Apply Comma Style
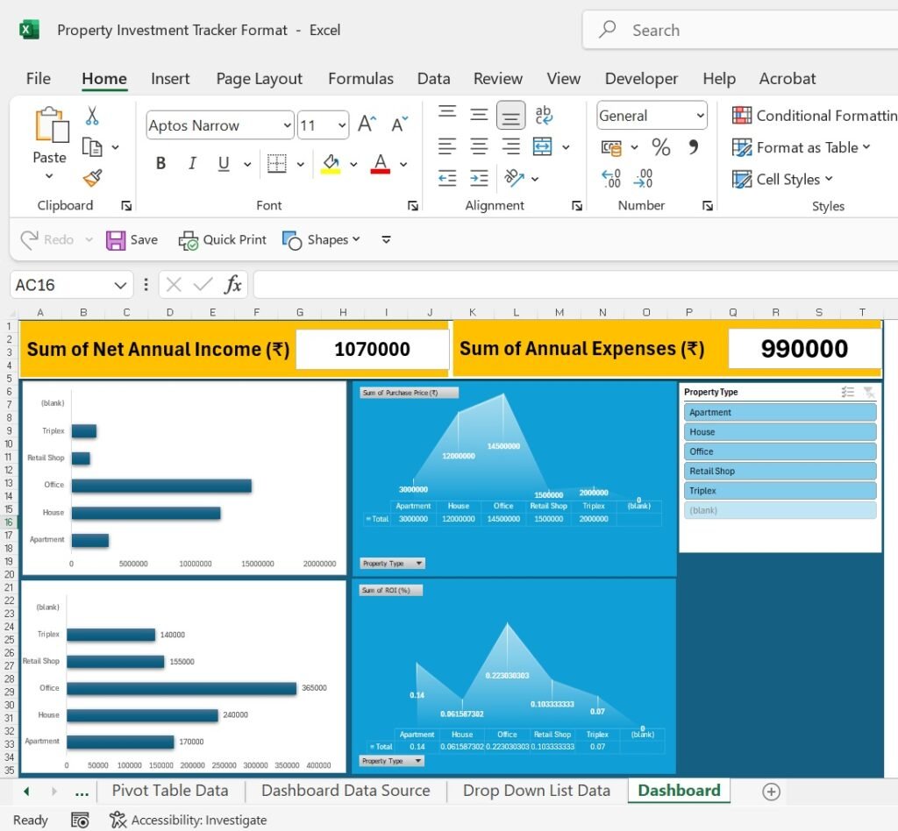 (694, 147)
